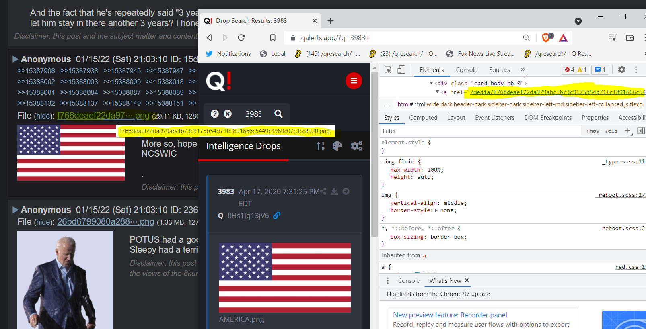Viewport: 646px width, 329px height.
Task: Open drawer three-dot menu
Action: (x=388, y=281)
